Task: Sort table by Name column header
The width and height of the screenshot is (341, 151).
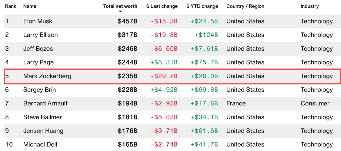Action: click(30, 6)
